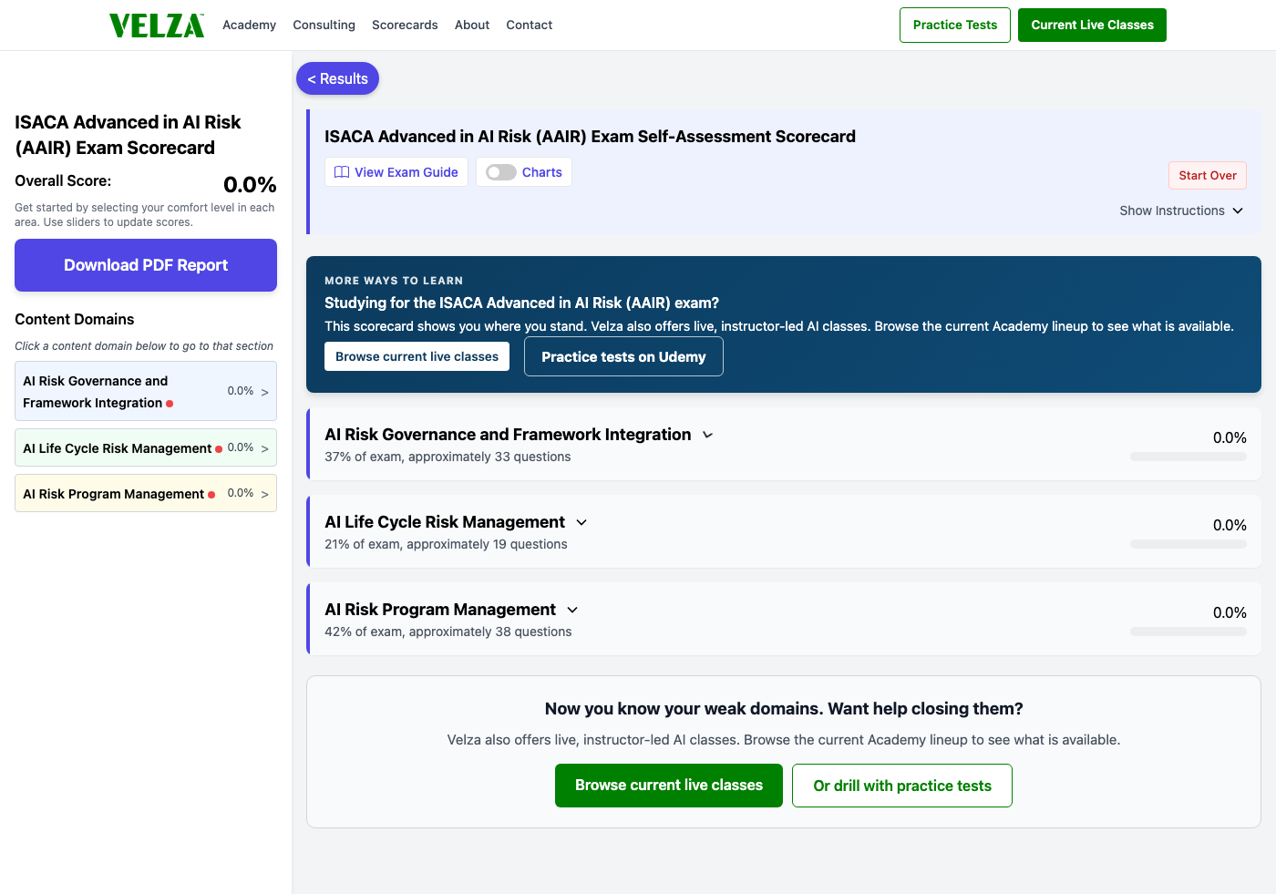Select AI Risk Governance domain in sidebar
This screenshot has width=1276, height=894.
click(x=146, y=391)
